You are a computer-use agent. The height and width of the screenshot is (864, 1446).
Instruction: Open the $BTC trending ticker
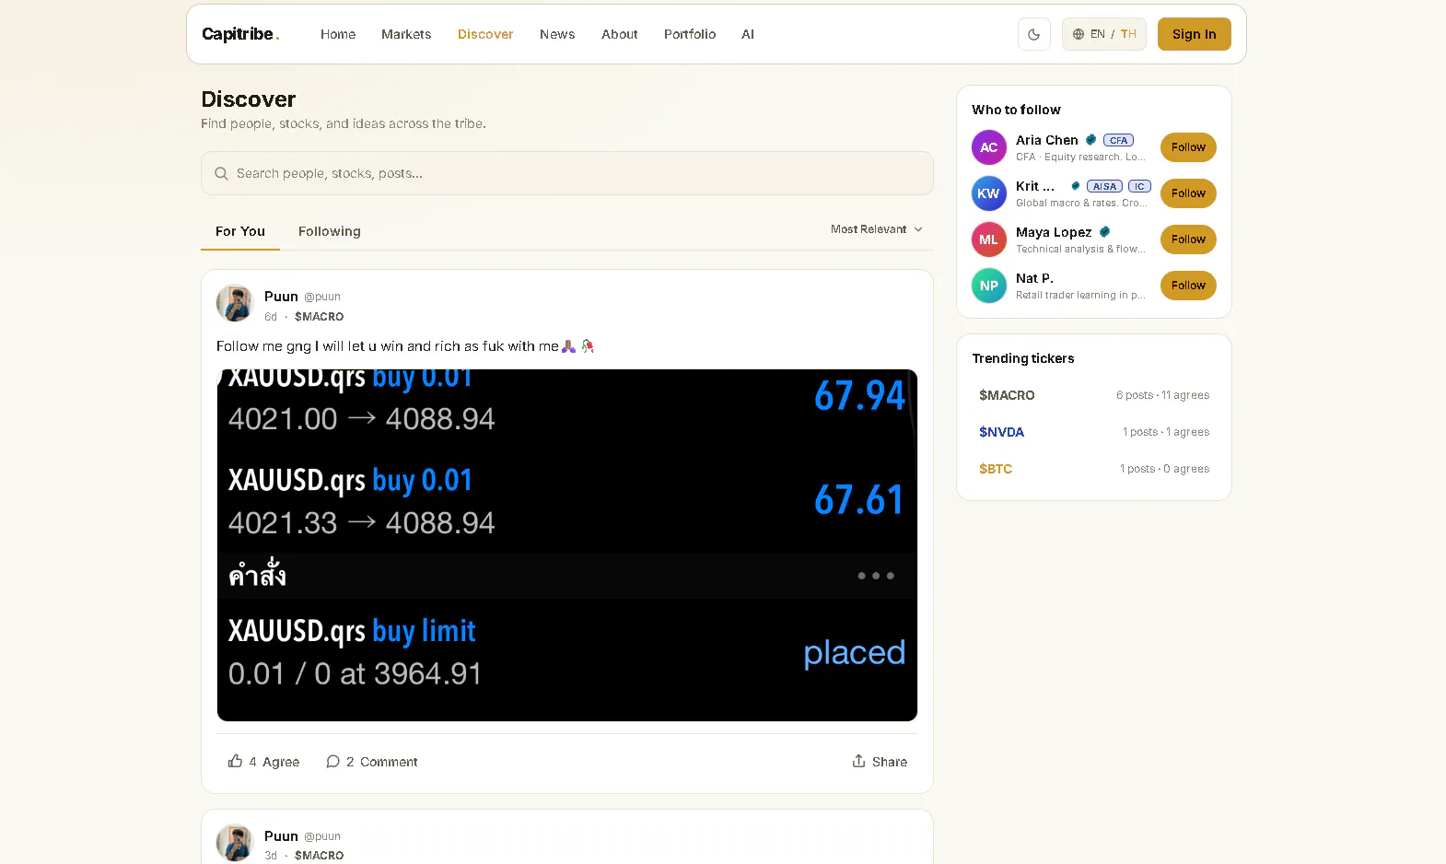(x=1094, y=469)
